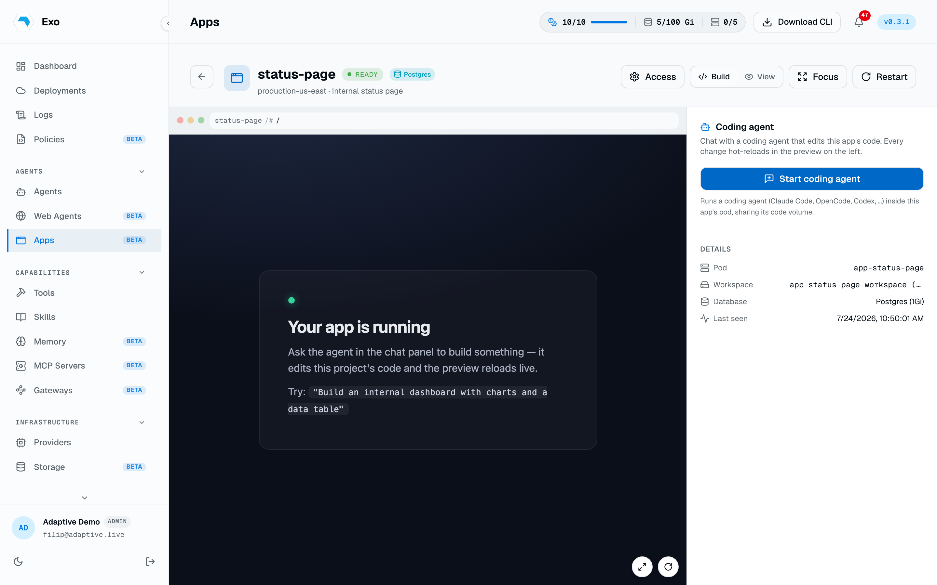The width and height of the screenshot is (937, 585).
Task: Click the ADMIN role badge
Action: point(117,522)
